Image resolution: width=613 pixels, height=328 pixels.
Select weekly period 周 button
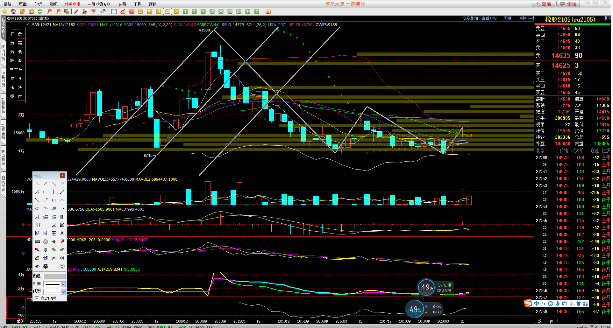click(150, 11)
